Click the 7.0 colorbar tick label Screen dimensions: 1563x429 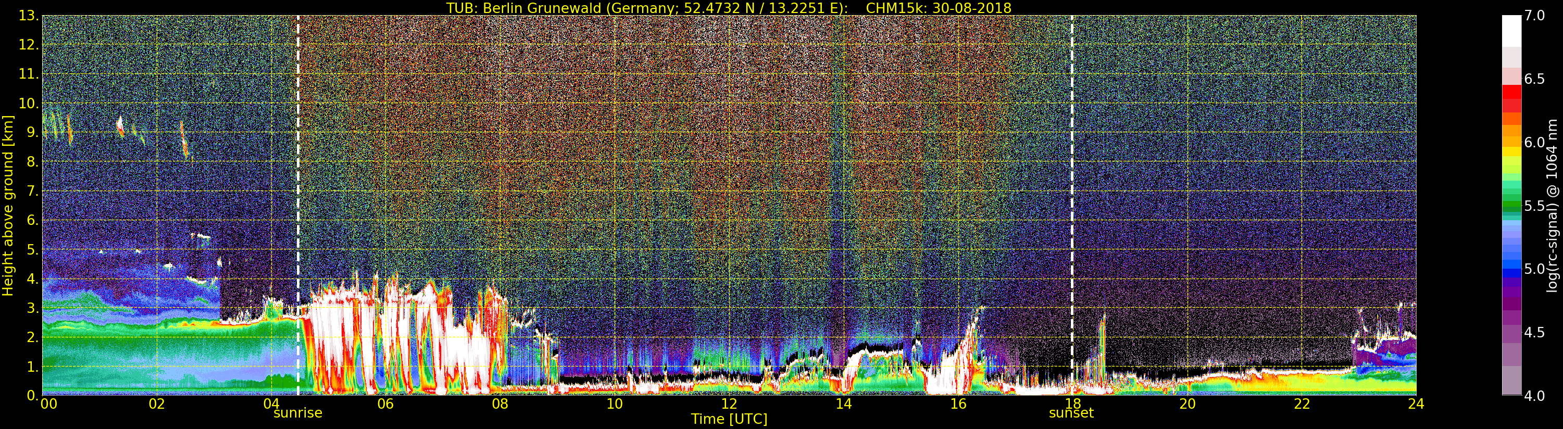click(1534, 16)
